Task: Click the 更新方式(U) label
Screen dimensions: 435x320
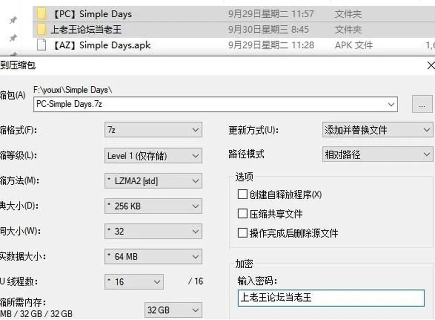Action: (x=253, y=130)
